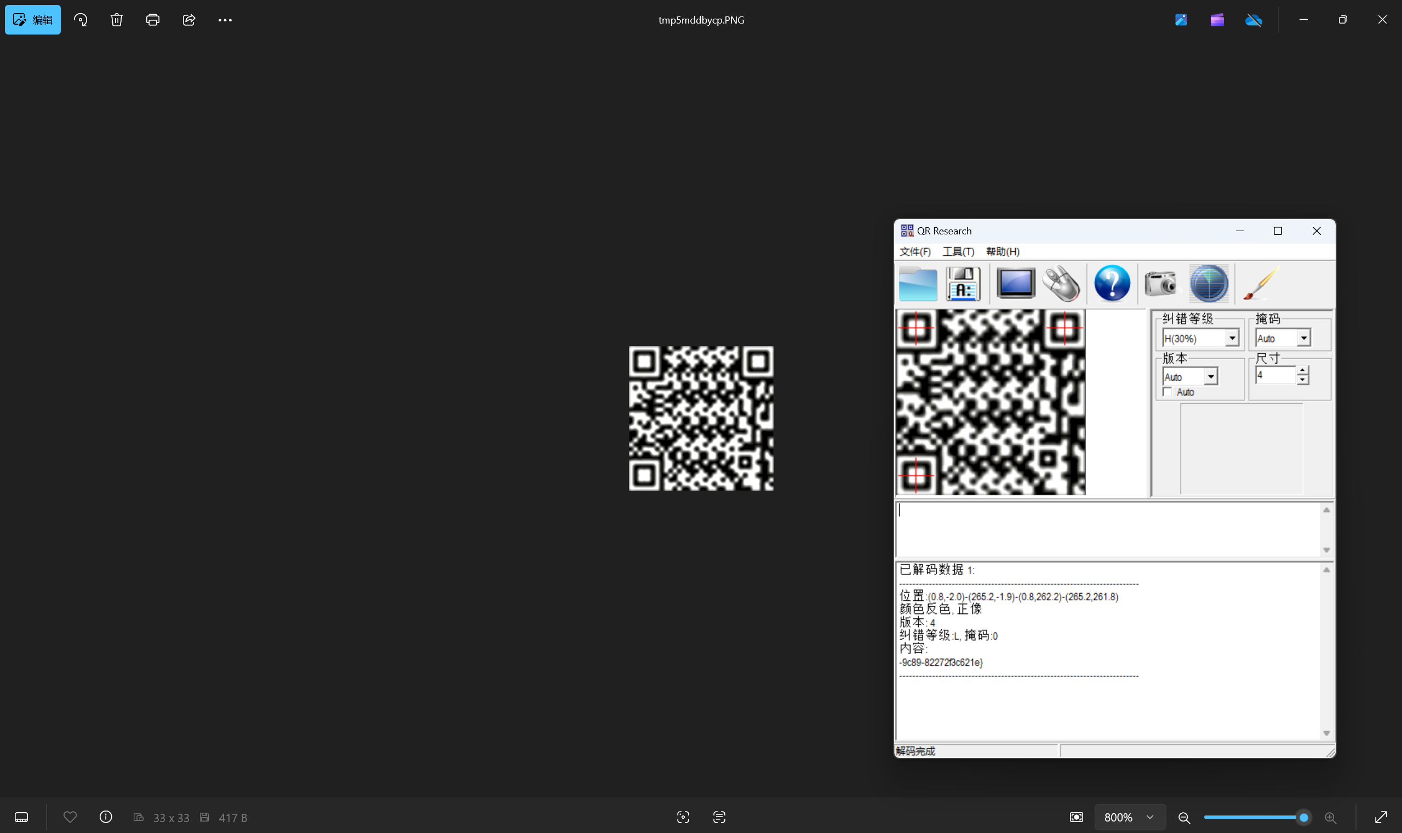Open the 版本 Auto dropdown
Viewport: 1402px width, 833px height.
point(1211,377)
